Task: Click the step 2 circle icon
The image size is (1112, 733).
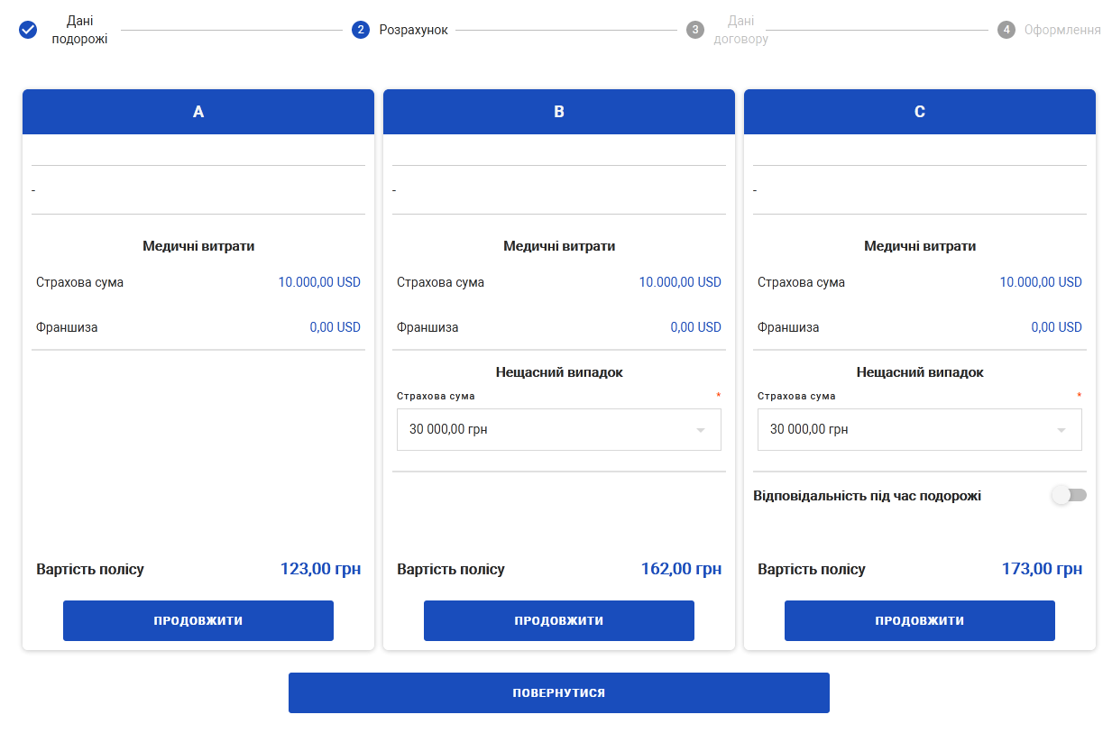Action: [x=361, y=30]
